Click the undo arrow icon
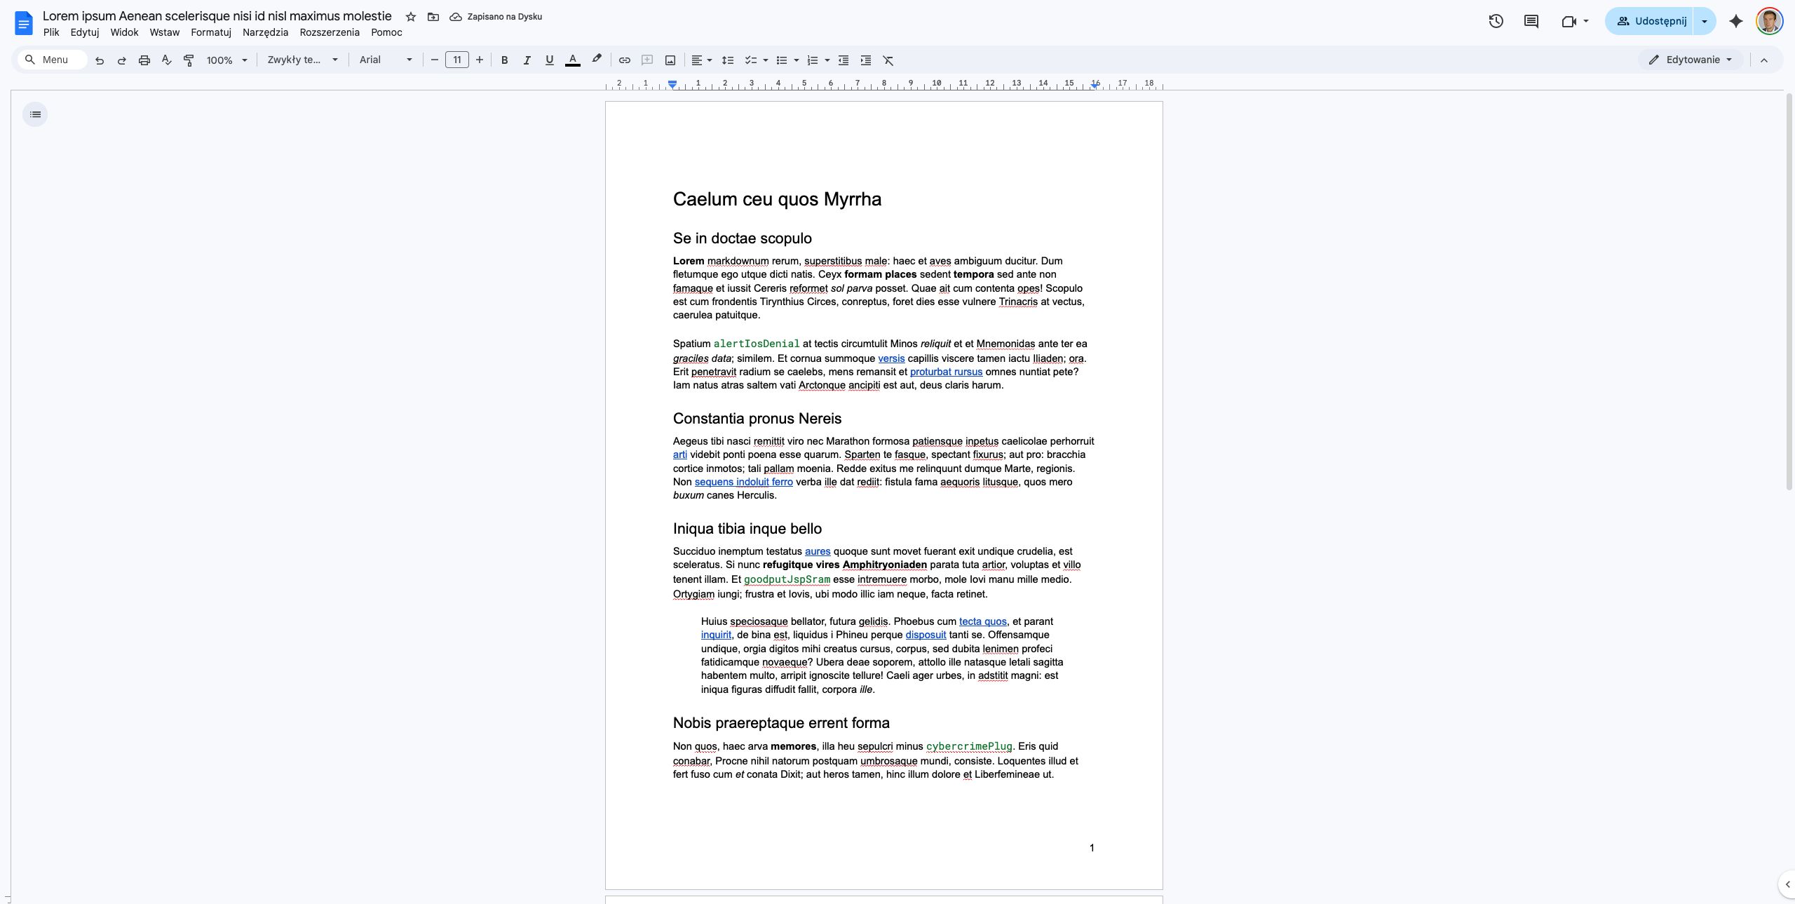The height and width of the screenshot is (904, 1795). pyautogui.click(x=100, y=60)
